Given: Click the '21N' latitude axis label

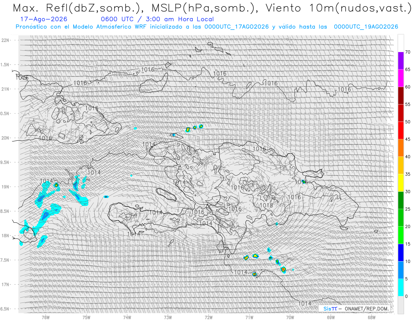Looking at the screenshot, I should pos(6,89).
